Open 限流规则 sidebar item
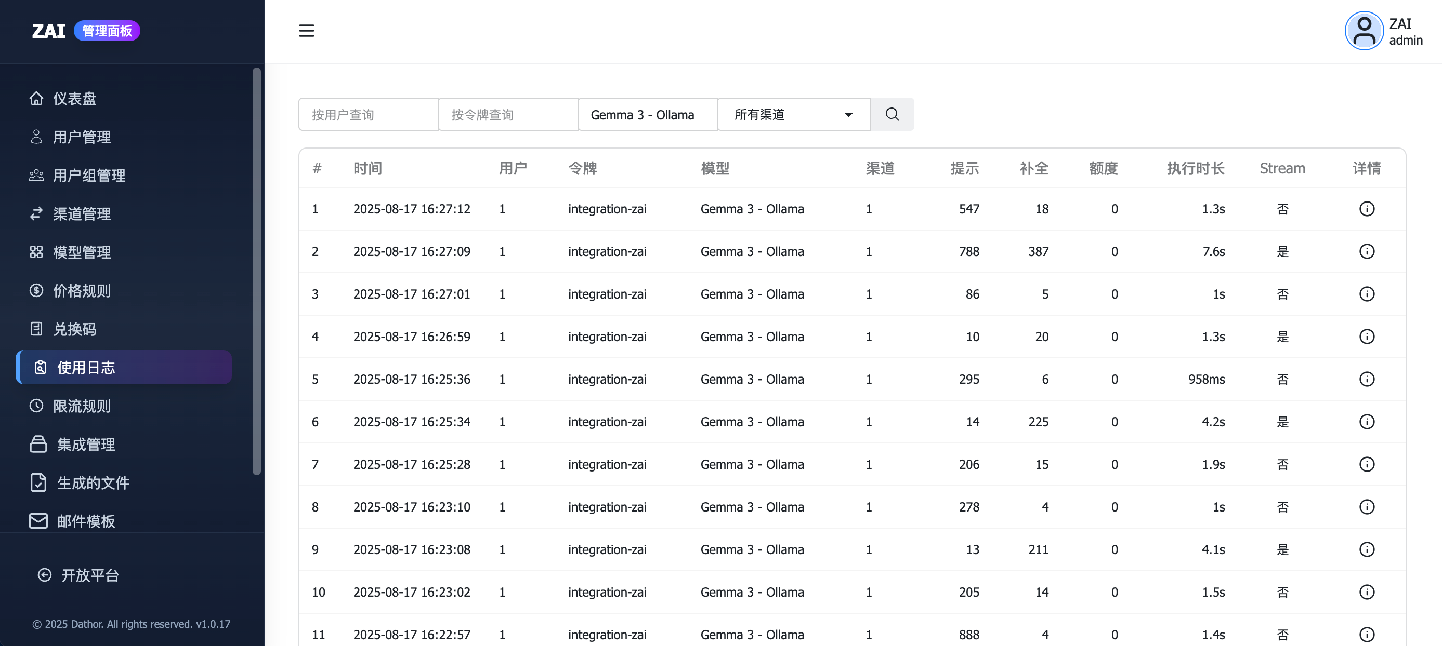Screen dimensions: 1442x646 coord(81,406)
